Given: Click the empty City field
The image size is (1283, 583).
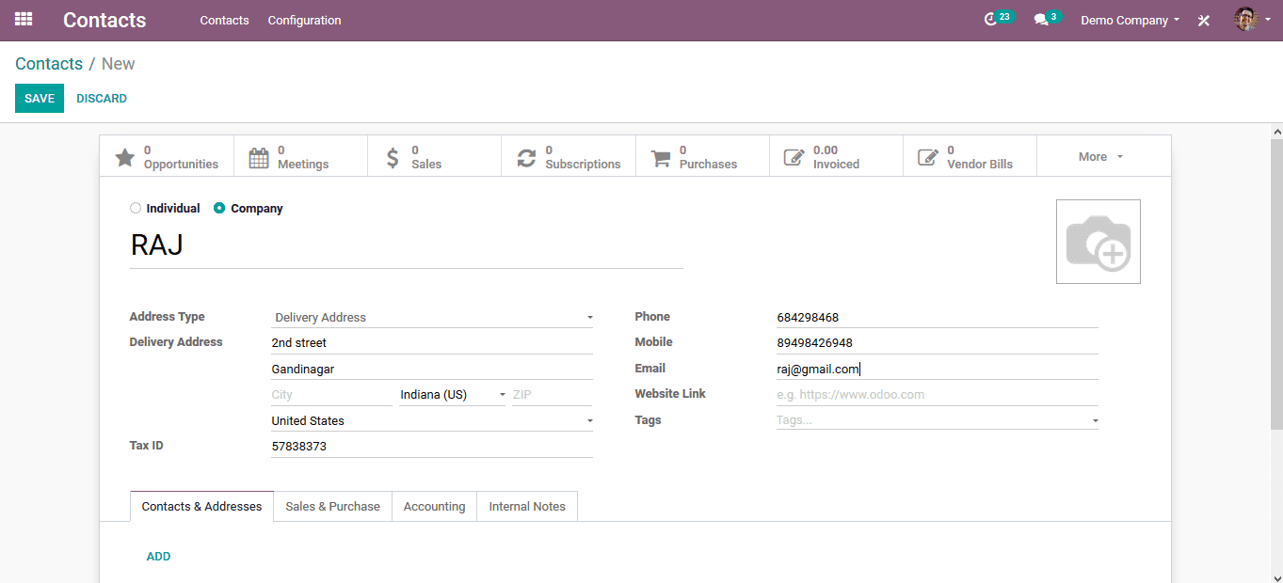Looking at the screenshot, I should pyautogui.click(x=331, y=395).
